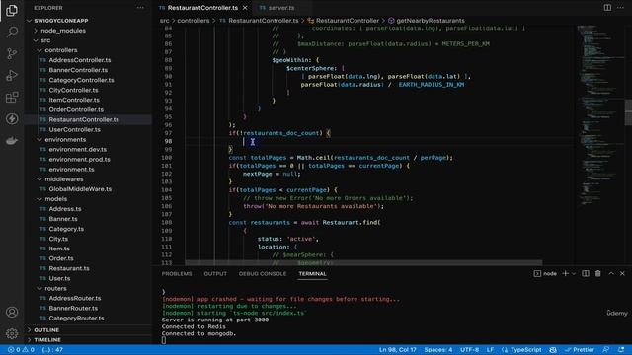Click controllers breadcrumb segment
Screen dimensions: 632x355
point(194,21)
